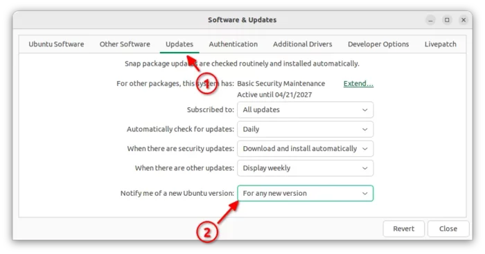Maximize the Software & Updates window

(x=447, y=20)
